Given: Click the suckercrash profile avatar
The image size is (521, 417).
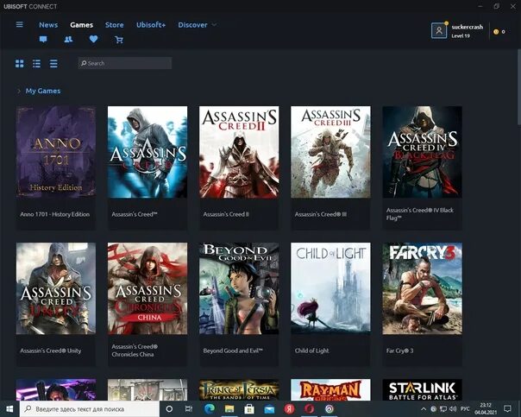Looking at the screenshot, I should point(439,31).
